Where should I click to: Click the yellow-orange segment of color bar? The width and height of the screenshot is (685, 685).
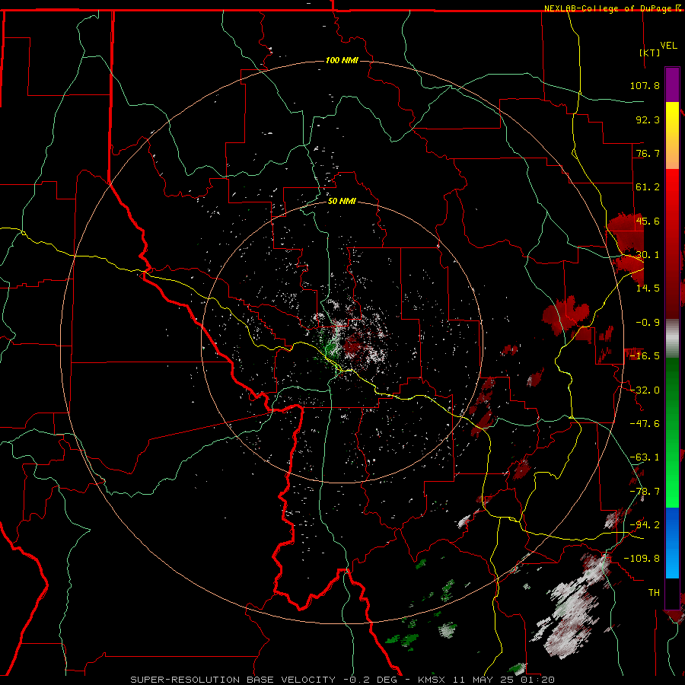pyautogui.click(x=672, y=135)
